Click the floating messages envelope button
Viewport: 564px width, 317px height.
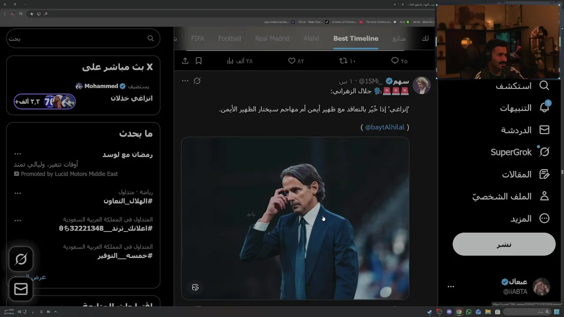21,289
